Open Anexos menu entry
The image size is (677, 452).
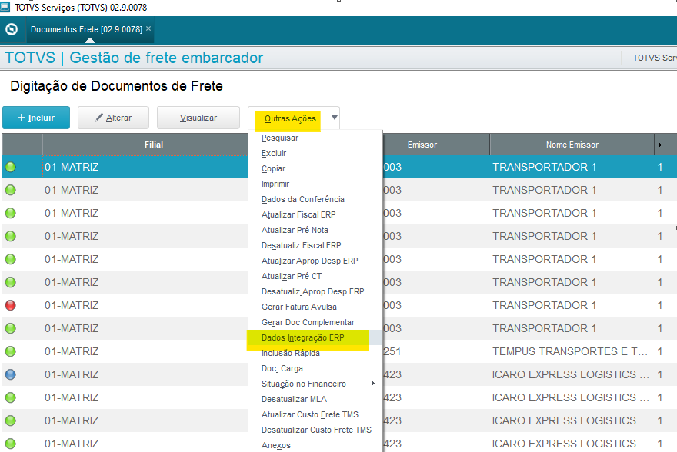point(275,445)
